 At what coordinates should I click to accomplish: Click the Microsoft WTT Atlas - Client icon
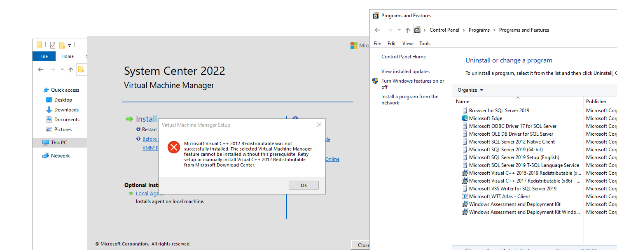(x=465, y=196)
